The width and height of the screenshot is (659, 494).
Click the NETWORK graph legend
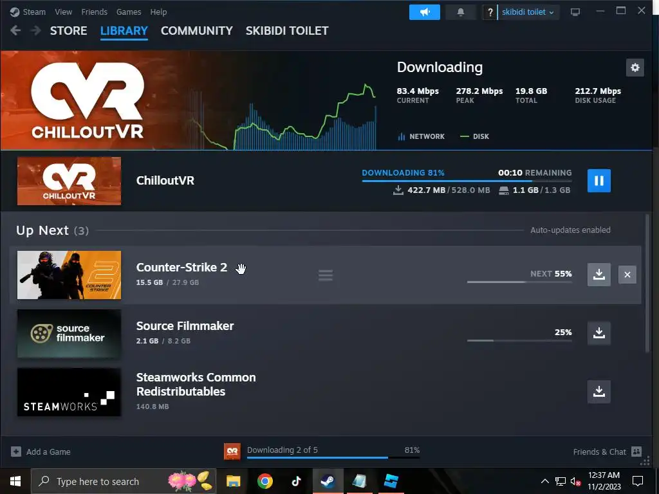point(421,136)
